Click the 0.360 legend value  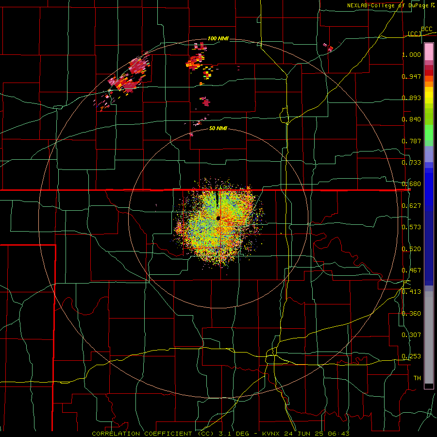[411, 314]
